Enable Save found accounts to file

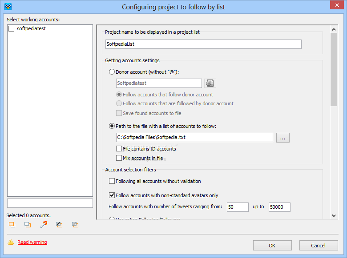tap(119, 113)
